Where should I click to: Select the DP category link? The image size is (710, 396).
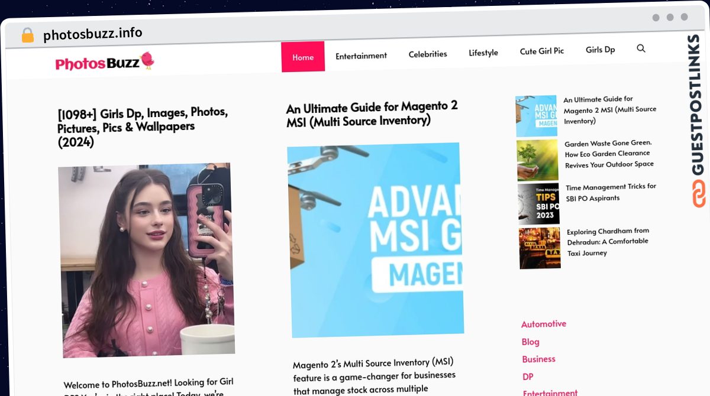(528, 376)
